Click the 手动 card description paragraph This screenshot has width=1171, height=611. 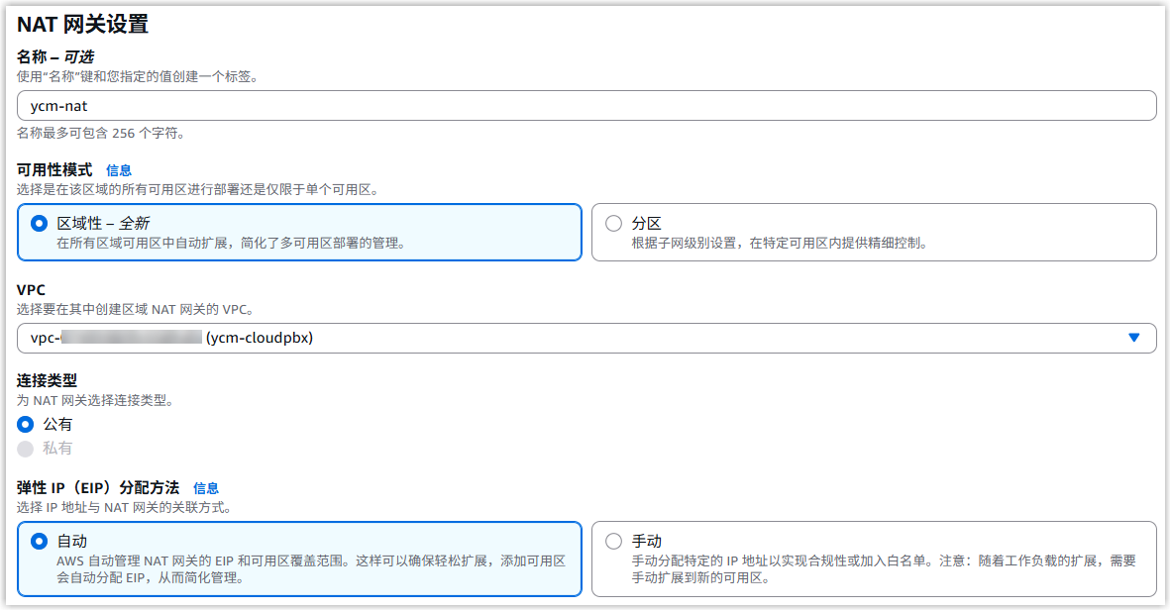click(x=883, y=568)
